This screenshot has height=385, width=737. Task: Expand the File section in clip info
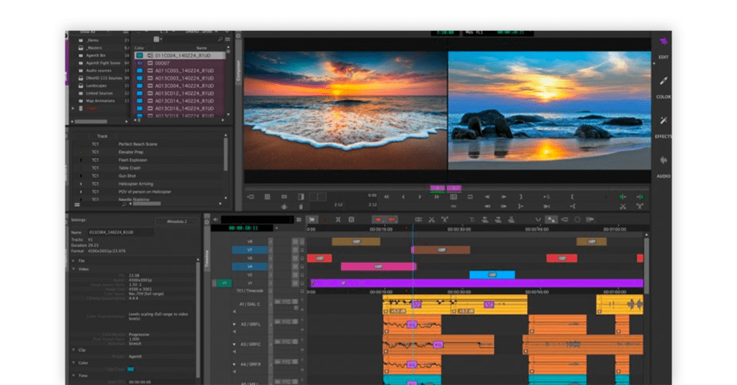tap(74, 260)
